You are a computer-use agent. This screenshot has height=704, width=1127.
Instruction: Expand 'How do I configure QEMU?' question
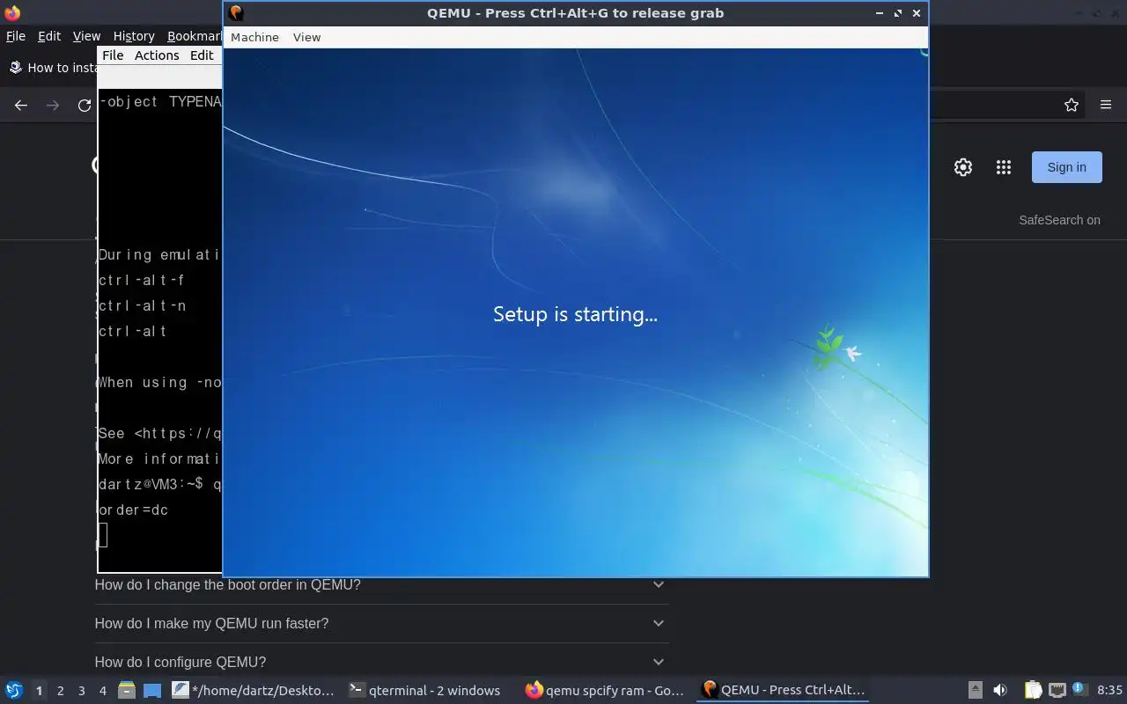point(381,662)
